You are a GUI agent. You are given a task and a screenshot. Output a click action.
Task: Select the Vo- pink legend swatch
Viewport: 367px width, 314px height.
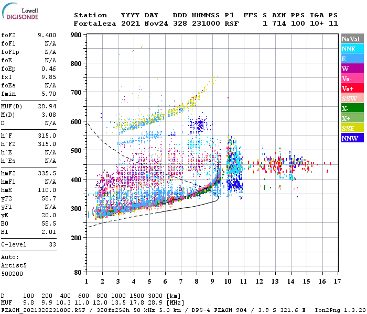(x=352, y=78)
